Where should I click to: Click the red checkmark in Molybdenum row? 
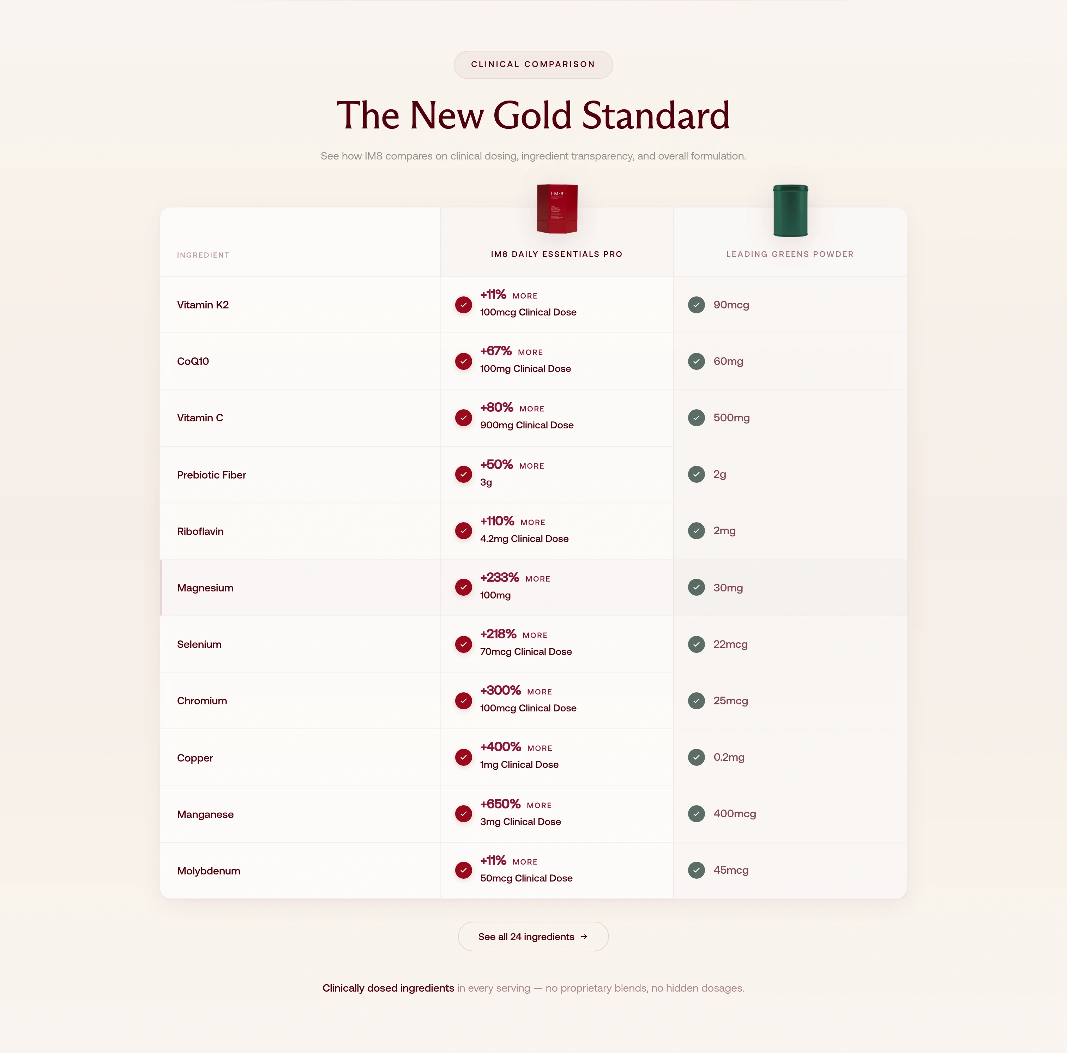pyautogui.click(x=463, y=870)
